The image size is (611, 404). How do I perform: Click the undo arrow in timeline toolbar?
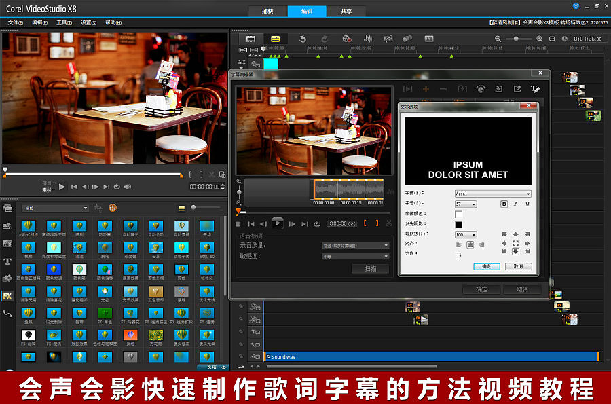pyautogui.click(x=302, y=39)
